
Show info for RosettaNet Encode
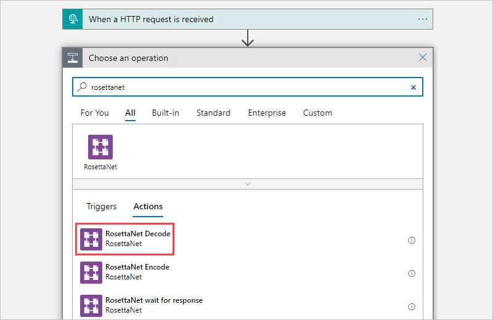point(412,273)
